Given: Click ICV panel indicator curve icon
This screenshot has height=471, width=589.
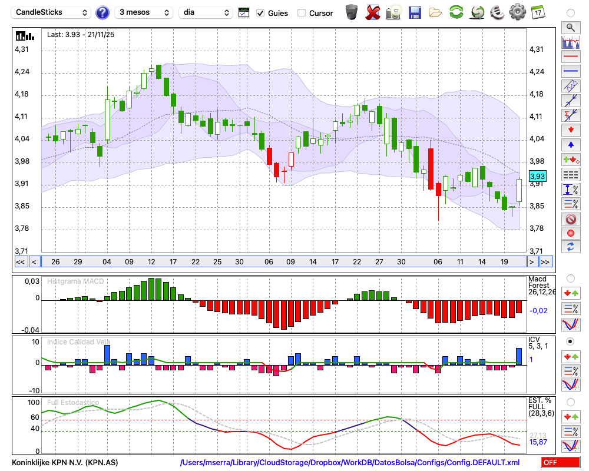Looking at the screenshot, I should tap(571, 384).
